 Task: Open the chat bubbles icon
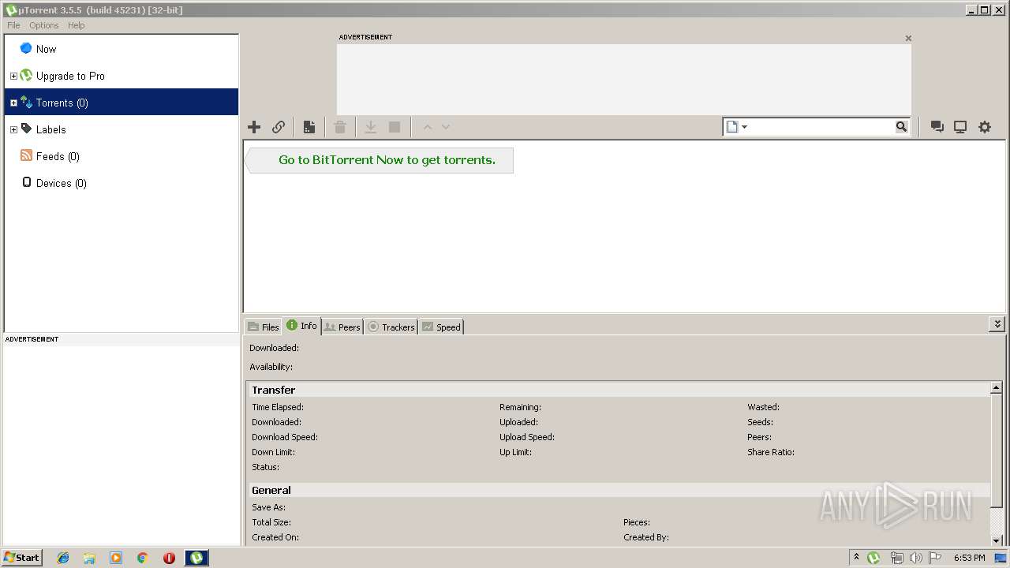(937, 127)
